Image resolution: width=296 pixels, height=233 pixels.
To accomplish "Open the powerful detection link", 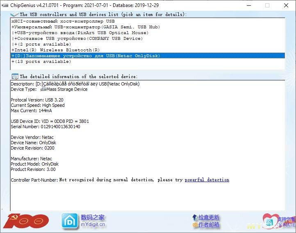I will (x=207, y=180).
